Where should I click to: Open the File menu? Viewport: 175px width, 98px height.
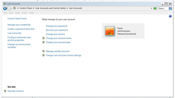point(5,13)
